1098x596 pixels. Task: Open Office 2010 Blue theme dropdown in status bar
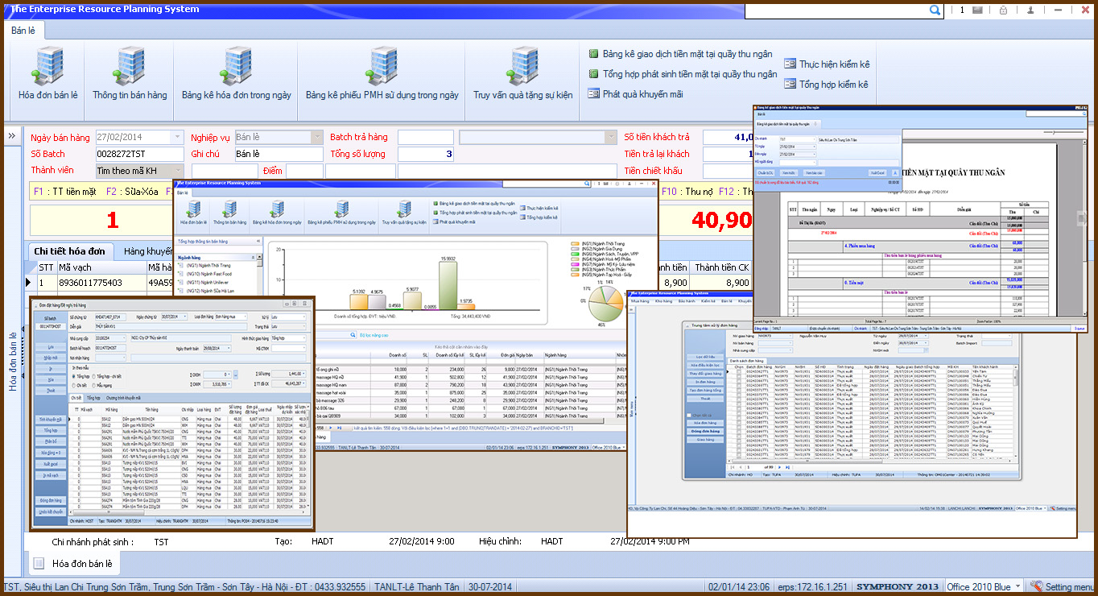point(1018,587)
